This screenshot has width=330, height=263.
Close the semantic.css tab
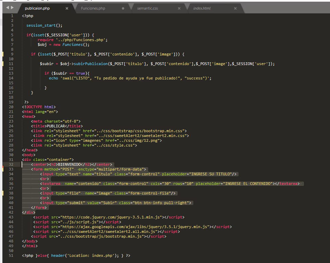179,9
